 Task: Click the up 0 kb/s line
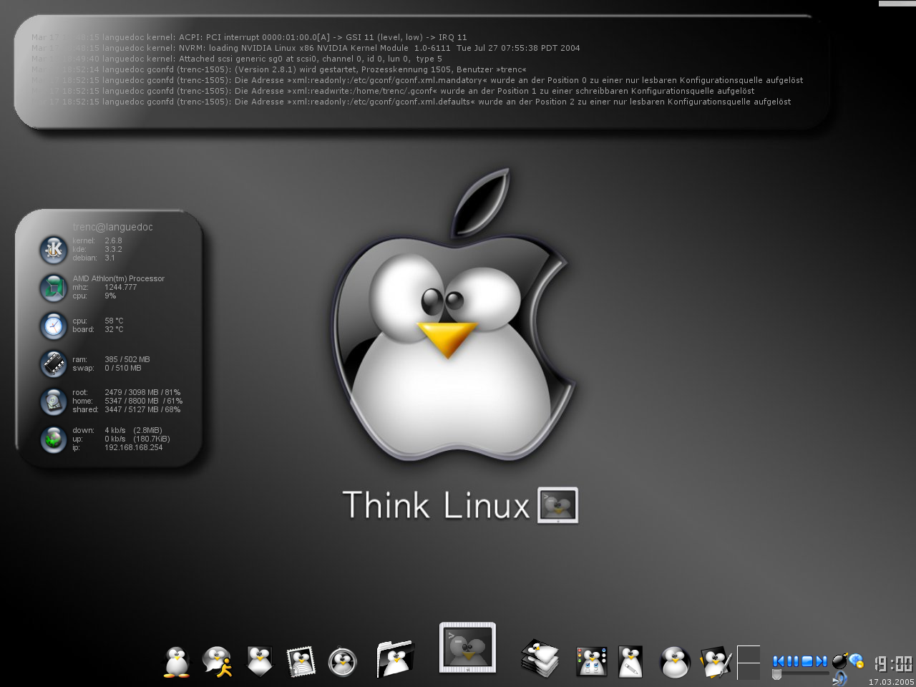click(x=121, y=439)
